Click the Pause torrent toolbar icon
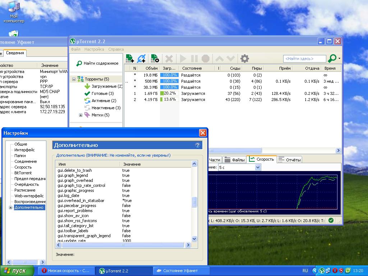Viewport: 368px width, 276px height. (x=194, y=59)
